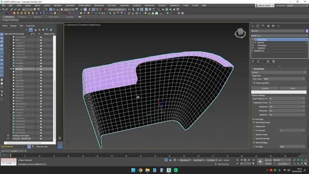Click lock icon in Scene Explorer toolbar
The image size is (309, 174).
[35, 30]
